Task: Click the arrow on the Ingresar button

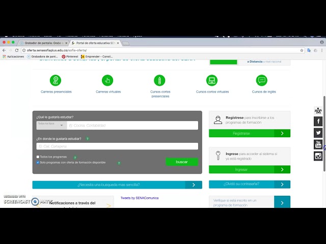Action: click(282, 169)
